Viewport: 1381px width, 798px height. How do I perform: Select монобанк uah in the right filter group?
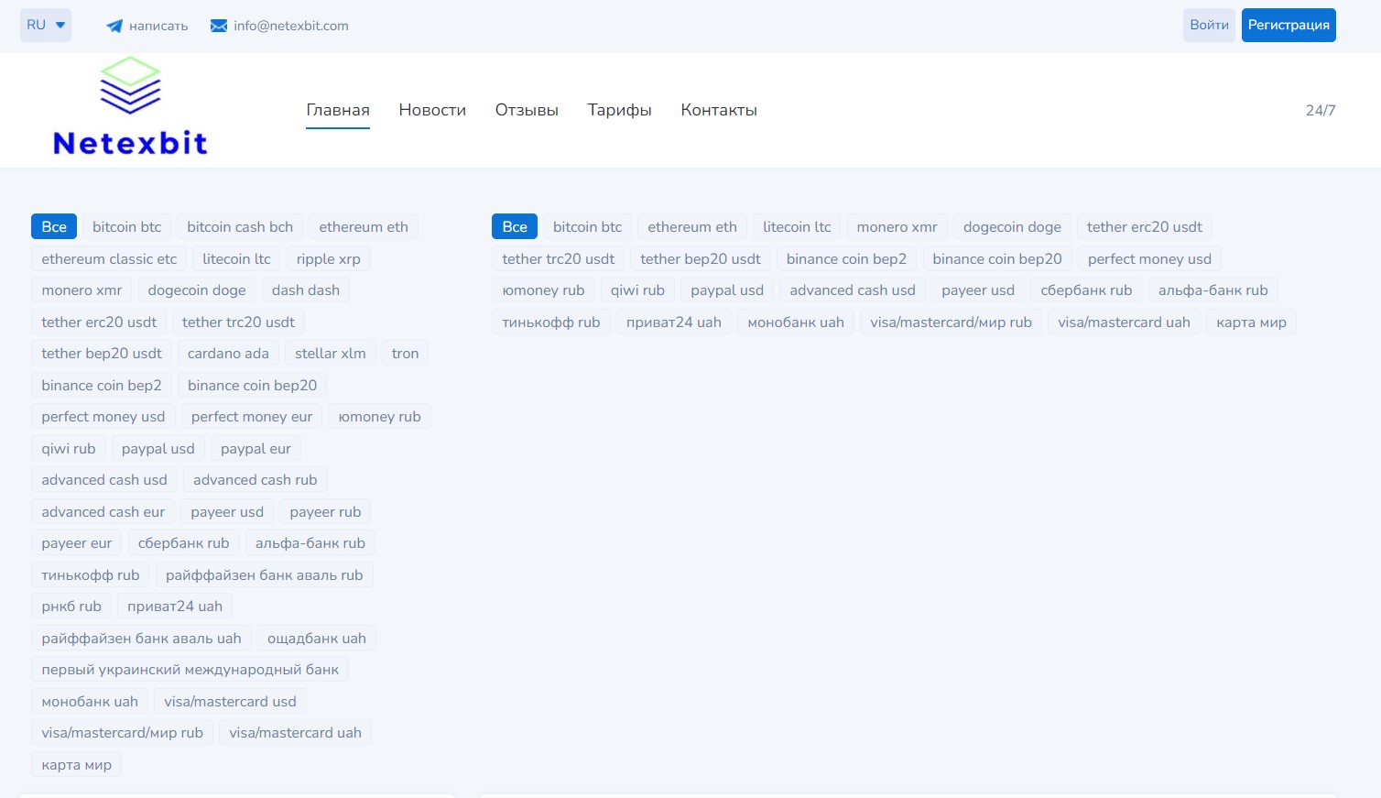(796, 322)
